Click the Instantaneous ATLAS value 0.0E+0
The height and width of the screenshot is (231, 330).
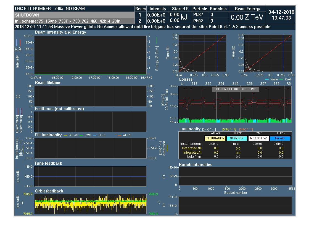coord(213,144)
